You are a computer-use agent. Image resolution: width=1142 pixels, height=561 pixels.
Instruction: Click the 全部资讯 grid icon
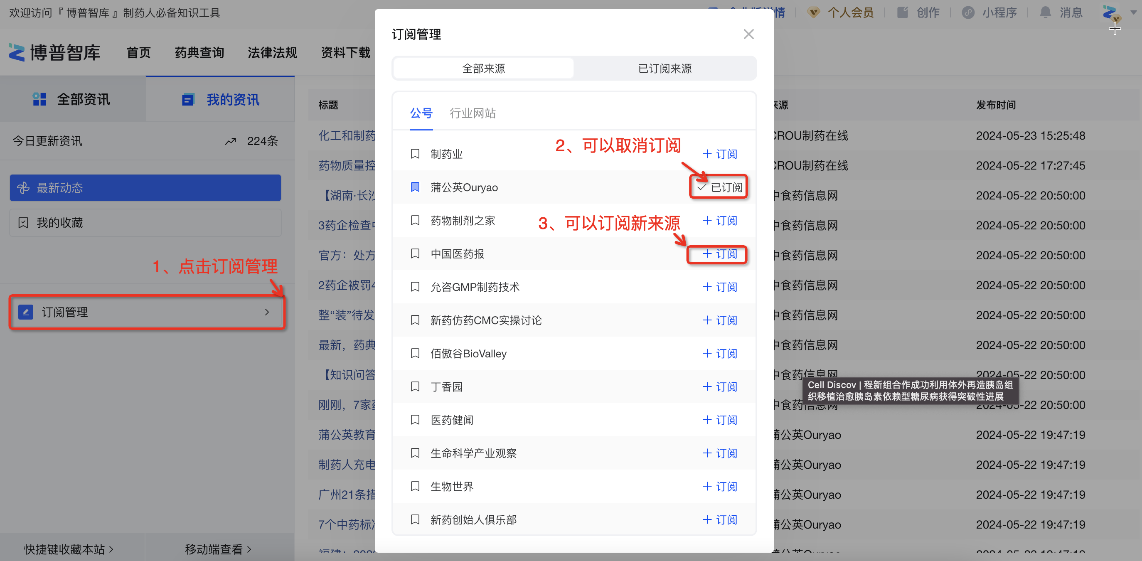[x=39, y=99]
